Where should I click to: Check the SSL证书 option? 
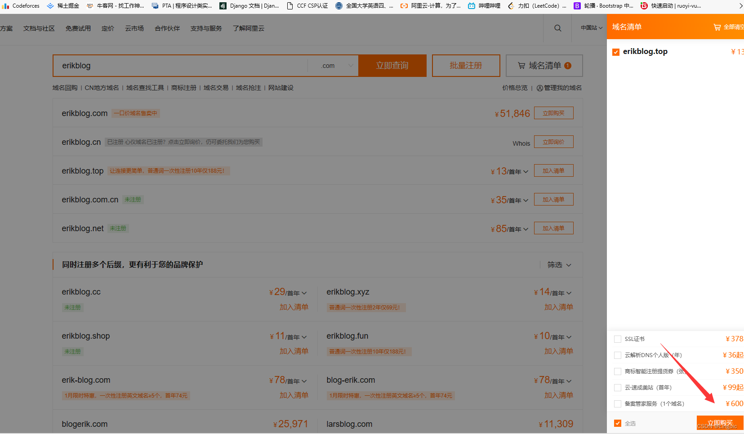[618, 339]
